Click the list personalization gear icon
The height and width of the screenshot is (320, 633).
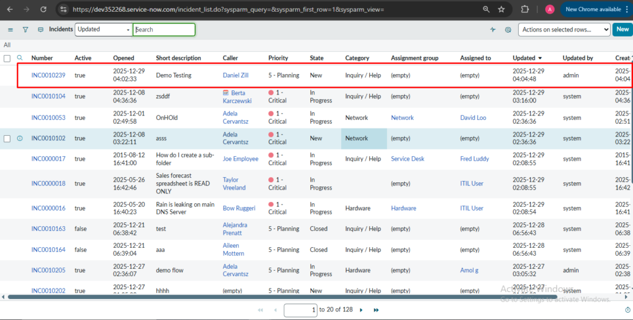click(x=508, y=30)
